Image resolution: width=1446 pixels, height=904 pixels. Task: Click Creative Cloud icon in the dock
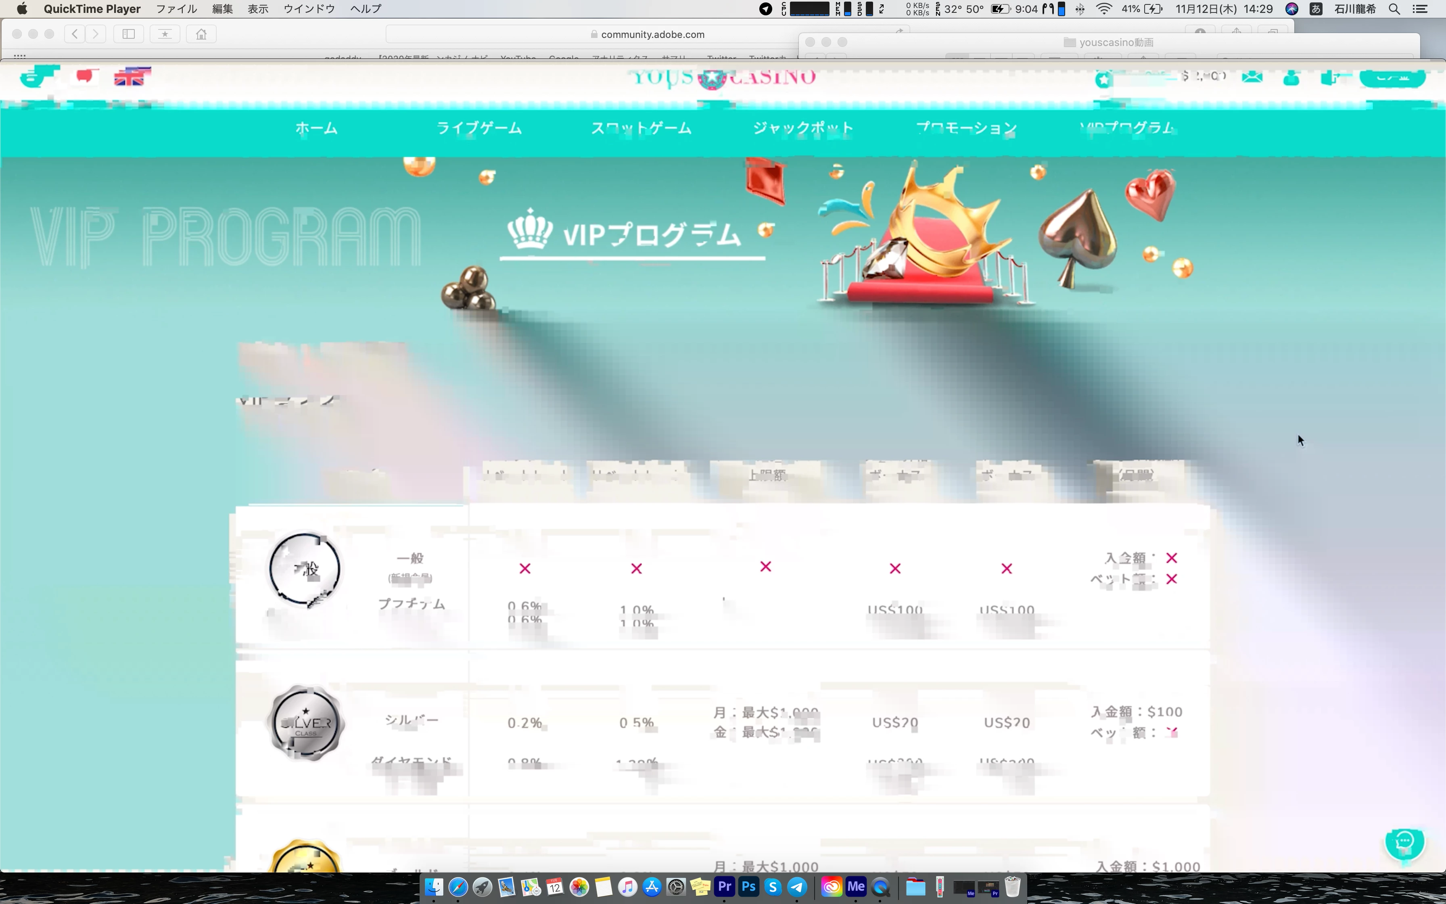(831, 887)
